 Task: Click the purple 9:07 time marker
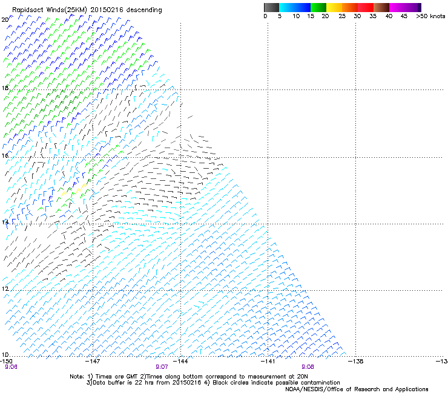162,367
